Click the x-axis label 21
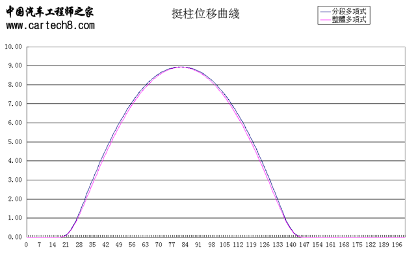The height and width of the screenshot is (257, 418). pos(66,245)
